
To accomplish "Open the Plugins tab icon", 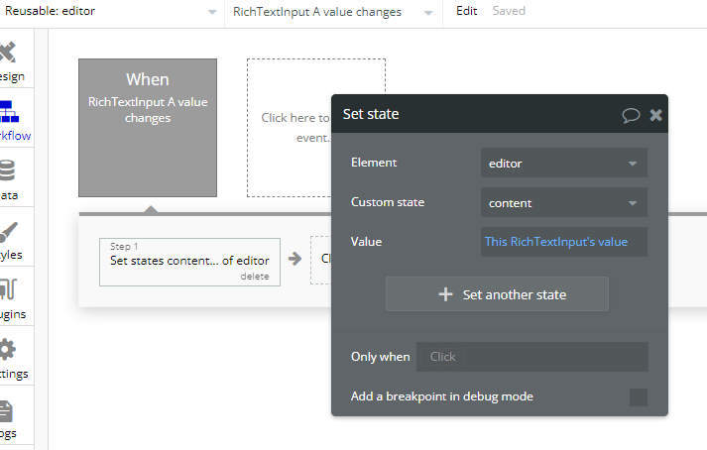I will coord(10,292).
